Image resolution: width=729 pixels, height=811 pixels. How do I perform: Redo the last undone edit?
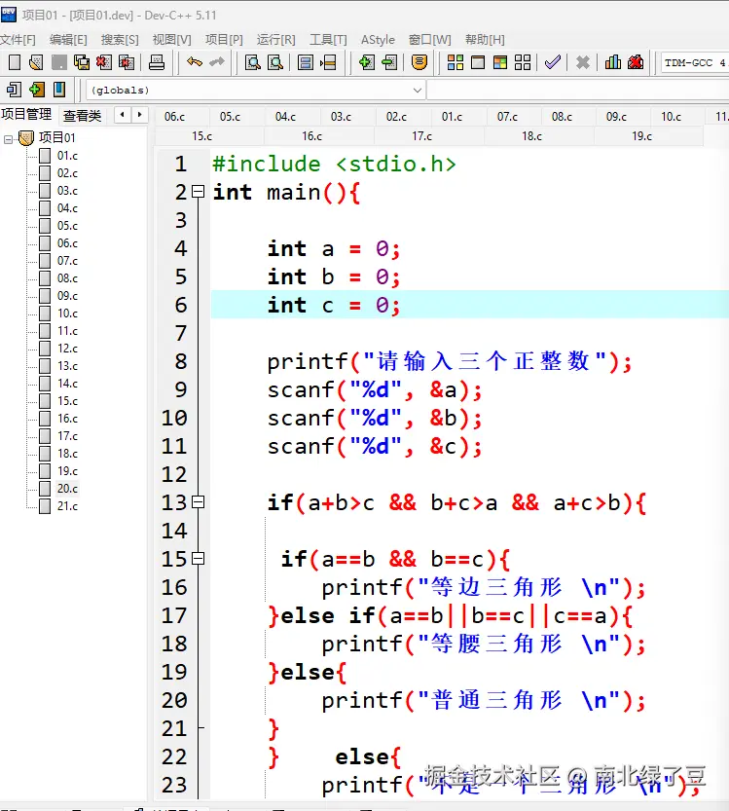pos(217,62)
